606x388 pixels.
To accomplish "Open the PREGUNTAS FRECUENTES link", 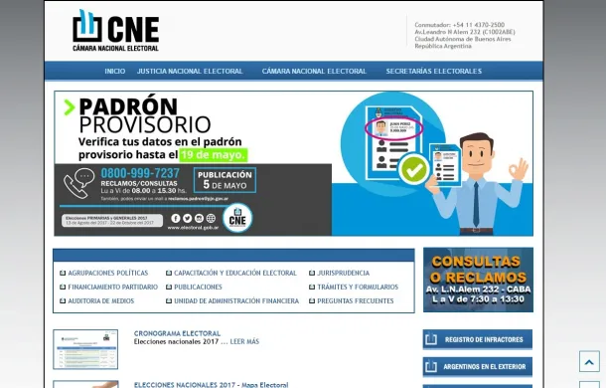I will (356, 300).
